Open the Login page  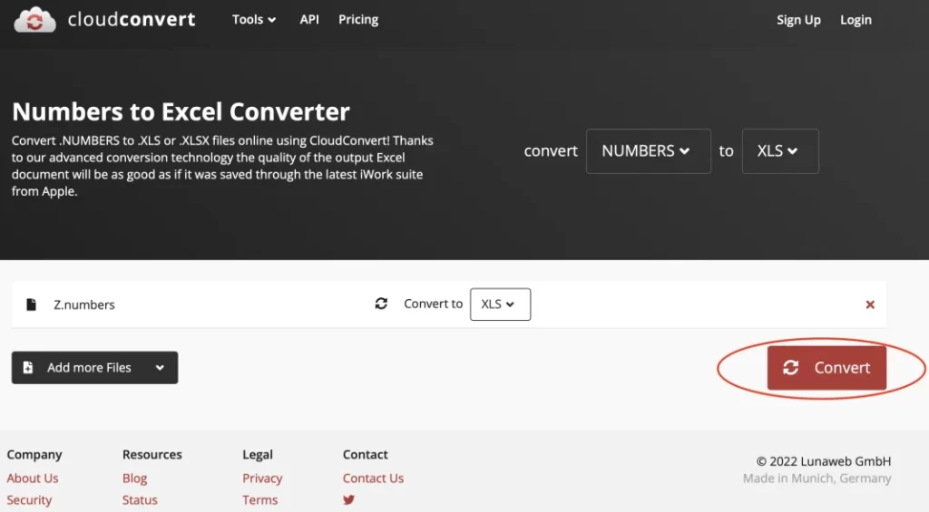click(856, 20)
